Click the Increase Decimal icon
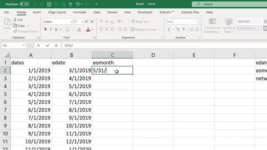 191,30
